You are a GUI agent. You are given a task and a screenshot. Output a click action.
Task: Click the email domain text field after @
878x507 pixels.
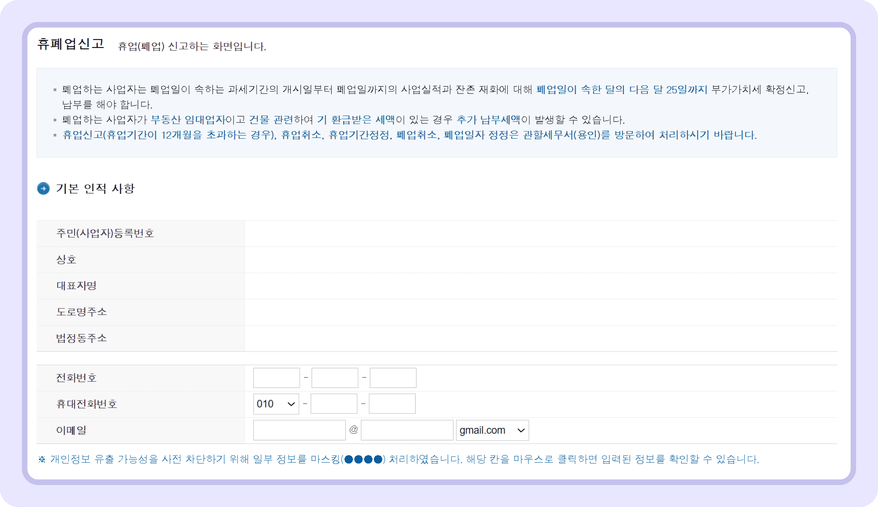point(407,430)
